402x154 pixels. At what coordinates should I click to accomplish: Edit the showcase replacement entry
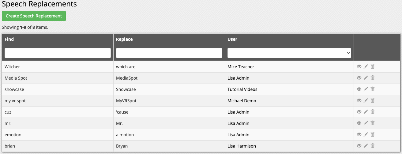[366, 89]
